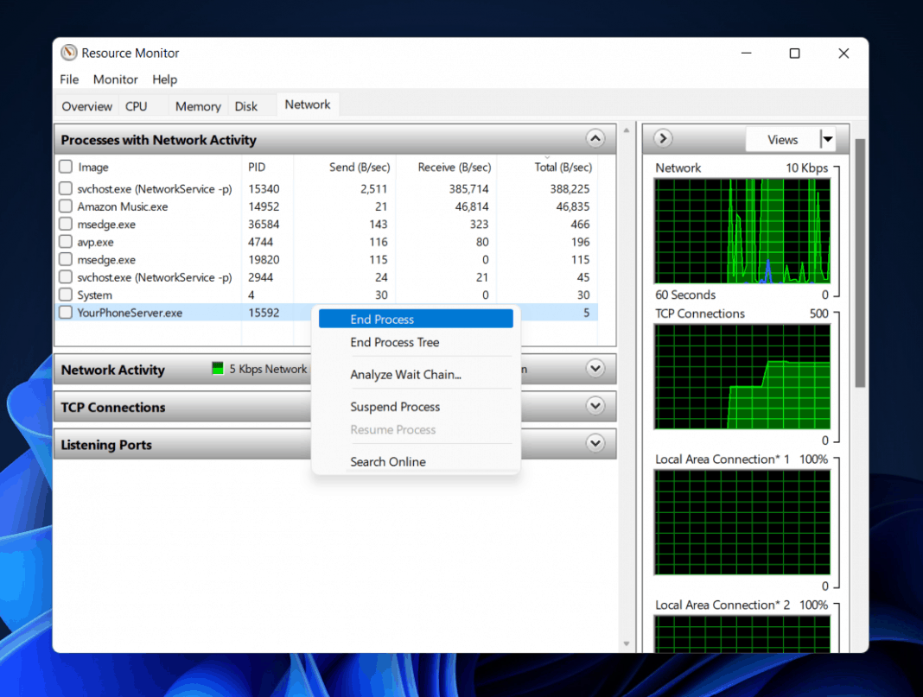Open the Views dropdown
The image size is (923, 697).
coord(827,138)
